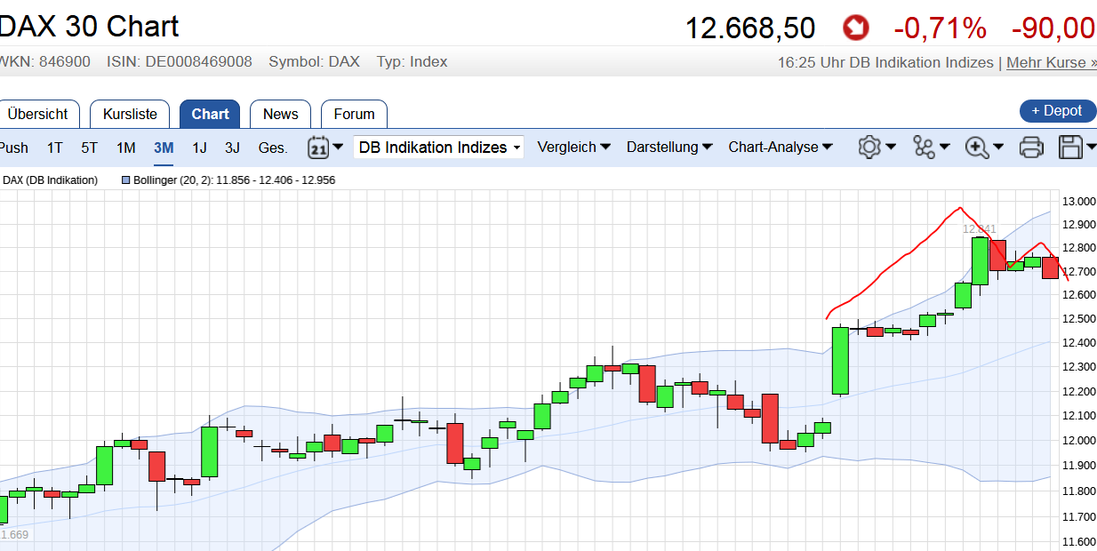Expand the DB Indikation Indizes dropdown
This screenshot has width=1097, height=551.
point(438,148)
